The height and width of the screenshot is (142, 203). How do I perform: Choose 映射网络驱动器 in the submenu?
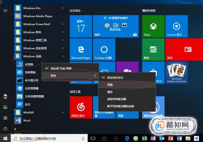(x=127, y=99)
